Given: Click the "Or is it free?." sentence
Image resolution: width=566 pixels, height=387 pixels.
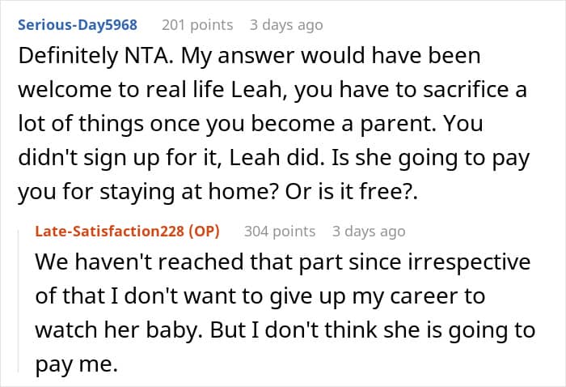Looking at the screenshot, I should coord(352,191).
